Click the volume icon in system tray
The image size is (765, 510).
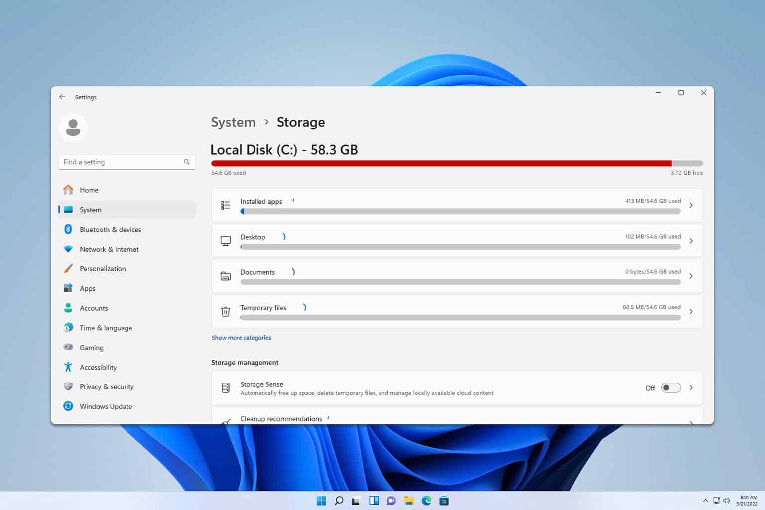[x=726, y=501]
